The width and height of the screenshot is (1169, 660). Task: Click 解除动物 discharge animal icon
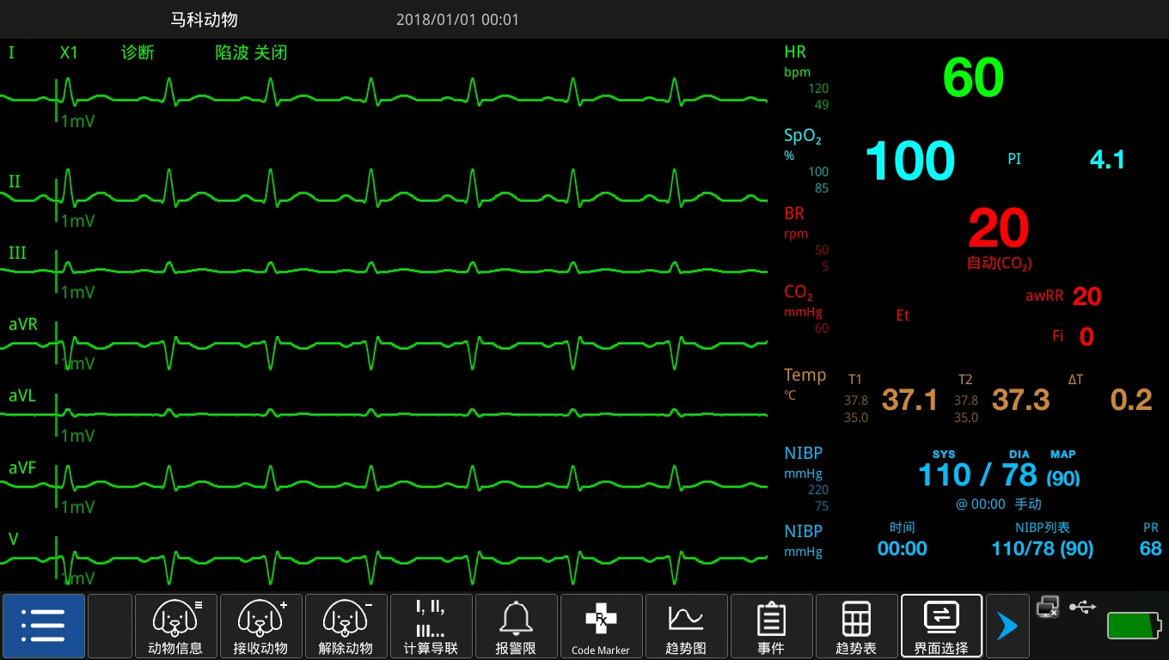[346, 626]
